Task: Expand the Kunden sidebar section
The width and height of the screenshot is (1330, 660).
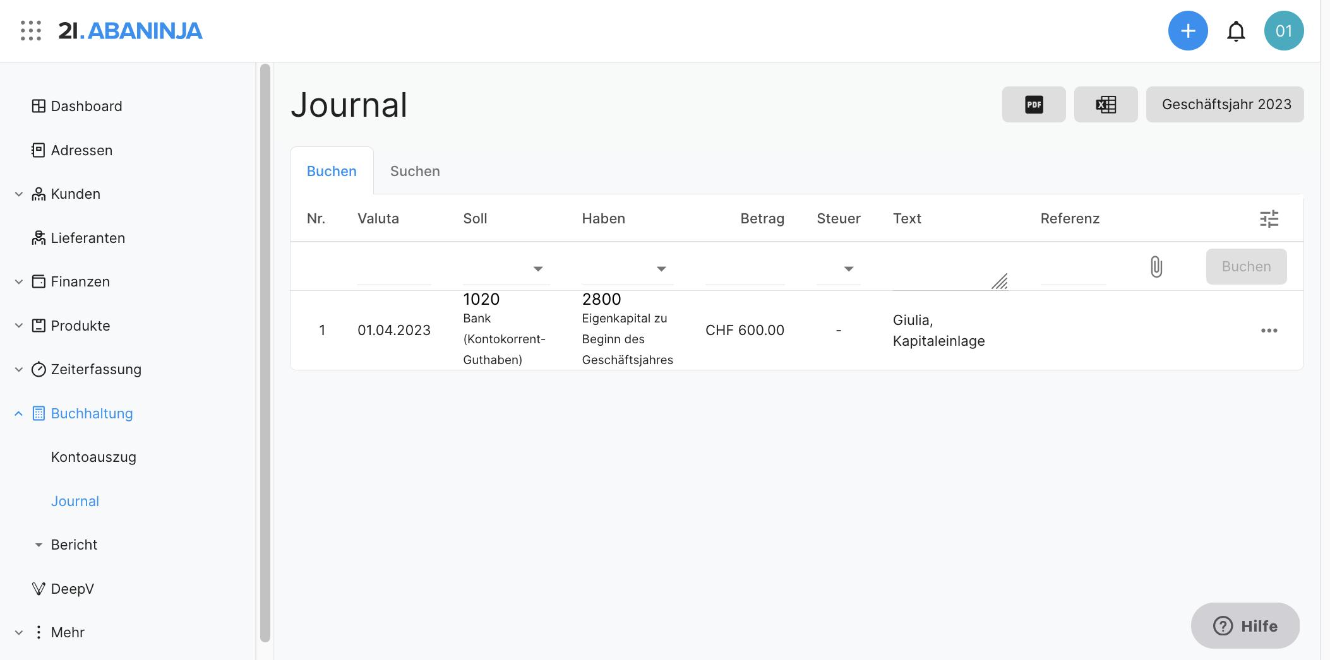Action: pos(19,194)
